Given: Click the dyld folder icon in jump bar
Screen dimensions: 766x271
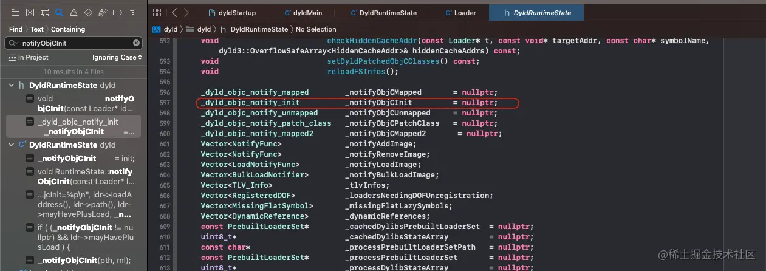Looking at the screenshot, I should click(x=190, y=29).
